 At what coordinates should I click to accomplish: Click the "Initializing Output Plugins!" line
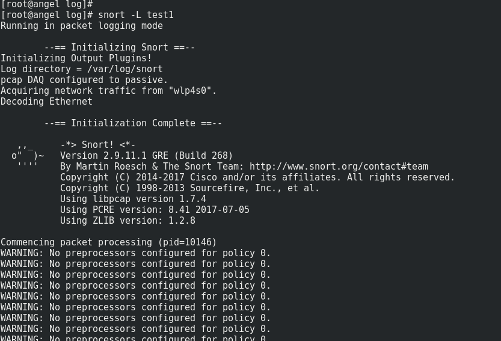(76, 58)
